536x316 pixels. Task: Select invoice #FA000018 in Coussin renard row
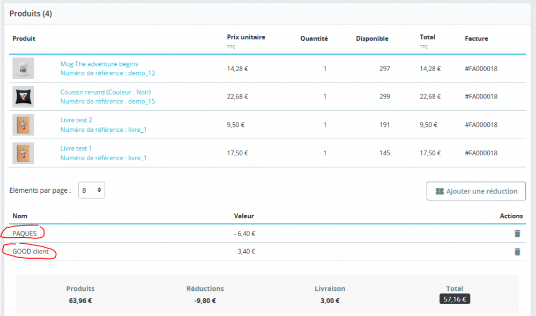pos(481,97)
